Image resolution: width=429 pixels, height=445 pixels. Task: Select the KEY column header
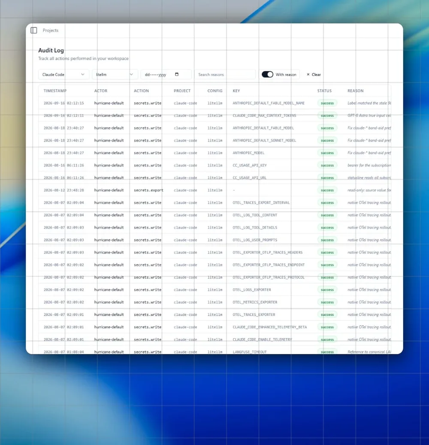coord(236,91)
